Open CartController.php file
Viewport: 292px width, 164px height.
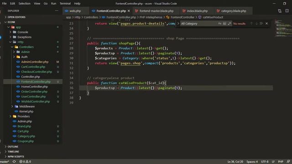tap(33, 67)
